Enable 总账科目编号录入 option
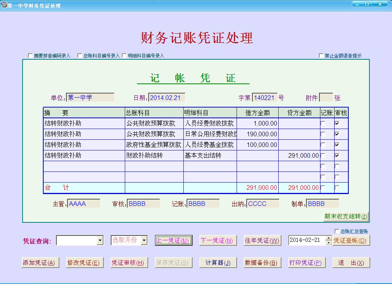392x284 pixels. [79, 55]
